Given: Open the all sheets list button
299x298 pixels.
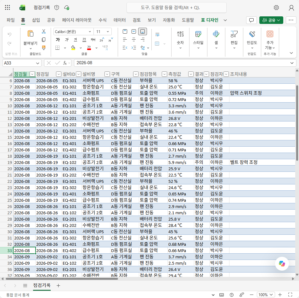Looking at the screenshot, I should 25,285.
